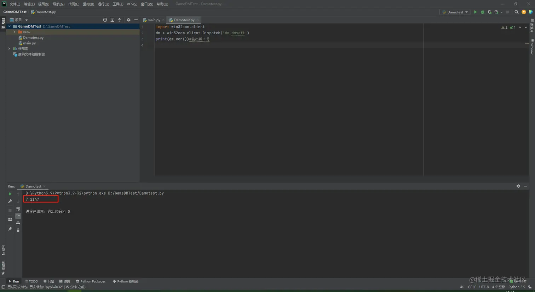Click the restore layout icon in Run panel
The width and height of the screenshot is (535, 292).
pos(10,219)
